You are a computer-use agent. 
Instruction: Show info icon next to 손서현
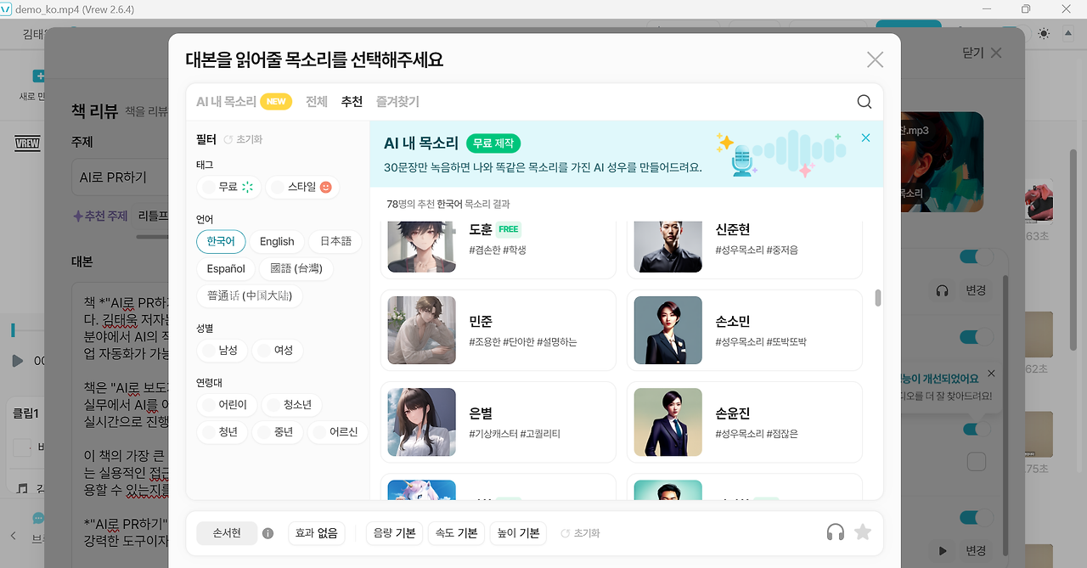[x=268, y=533]
